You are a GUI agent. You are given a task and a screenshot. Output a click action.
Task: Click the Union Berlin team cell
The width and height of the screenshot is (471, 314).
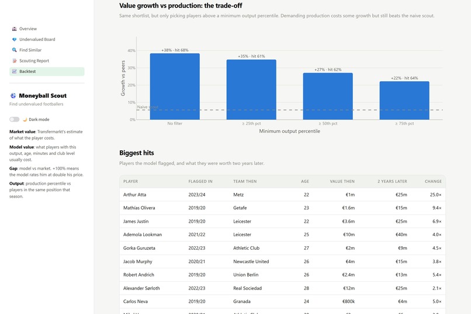click(245, 275)
